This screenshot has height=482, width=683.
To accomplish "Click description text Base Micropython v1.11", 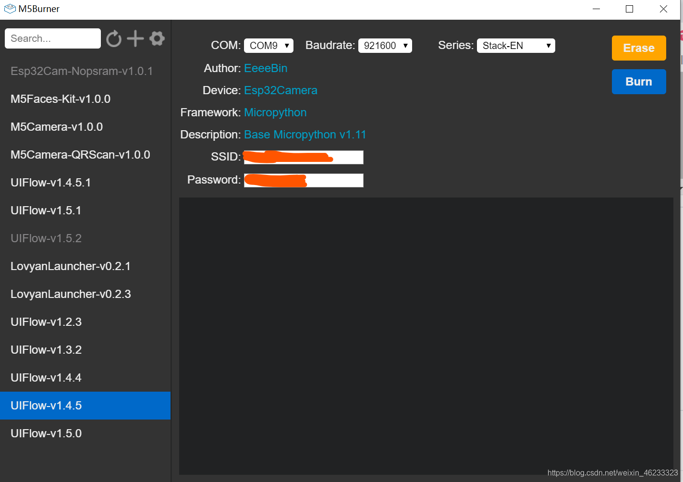I will [305, 135].
